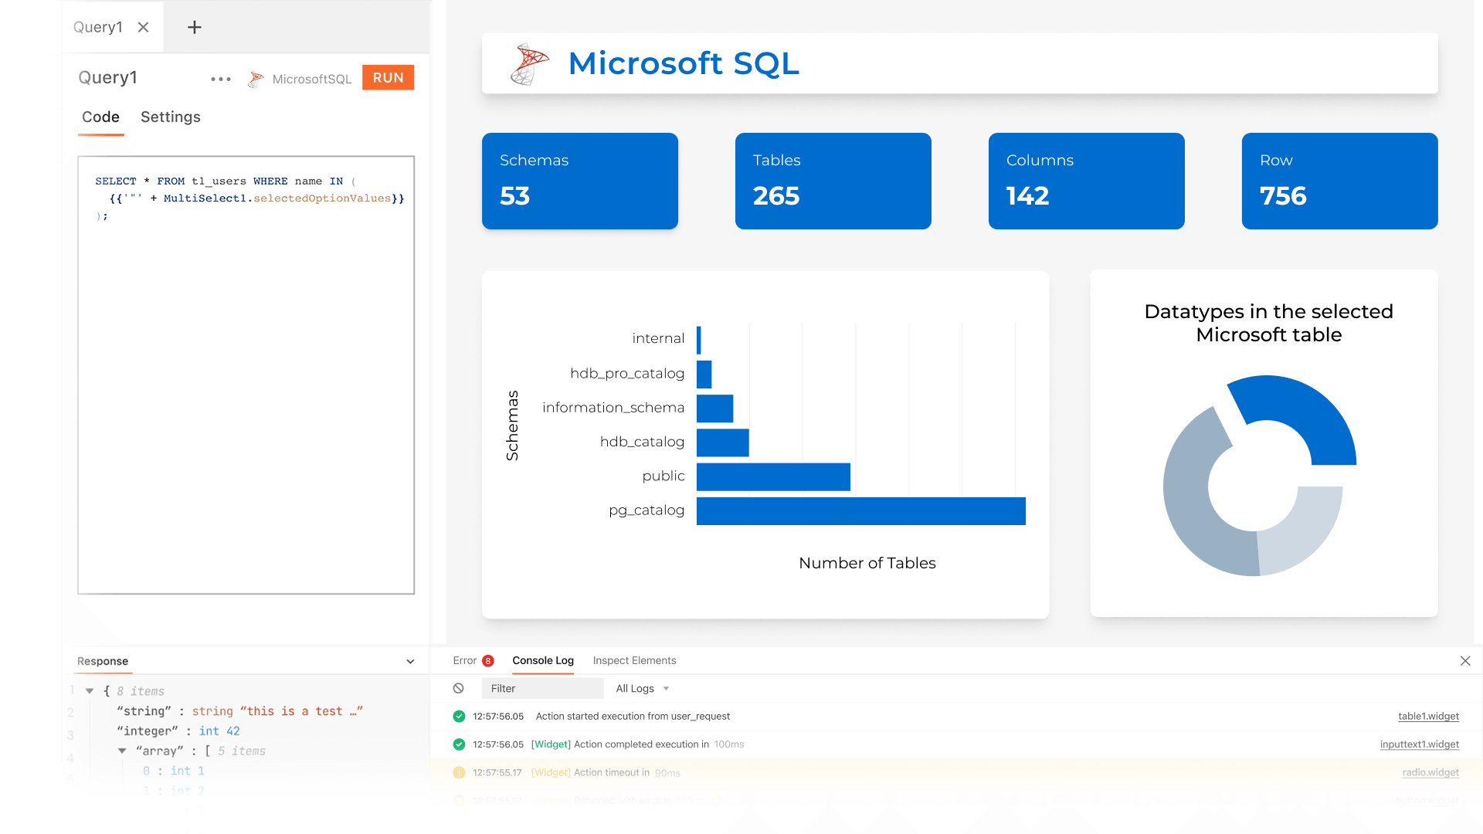The width and height of the screenshot is (1483, 834).
Task: Click the red error count badge showing 8
Action: pos(487,660)
